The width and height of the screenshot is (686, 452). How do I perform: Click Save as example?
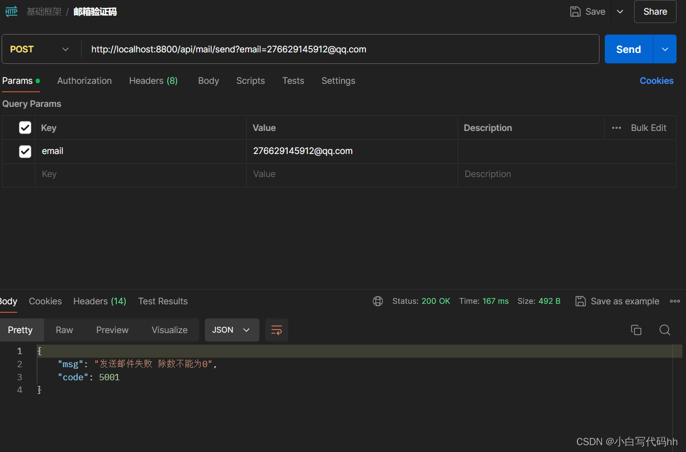pyautogui.click(x=617, y=301)
